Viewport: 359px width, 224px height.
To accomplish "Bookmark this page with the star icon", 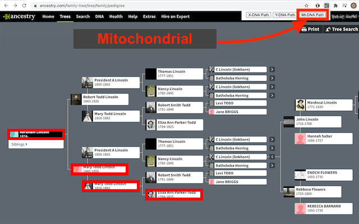I will [x=306, y=6].
